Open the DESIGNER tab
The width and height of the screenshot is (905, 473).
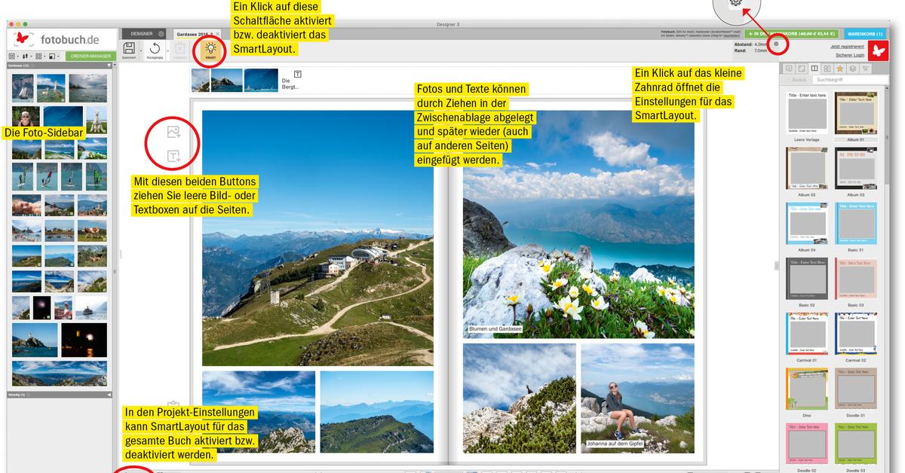pyautogui.click(x=142, y=34)
